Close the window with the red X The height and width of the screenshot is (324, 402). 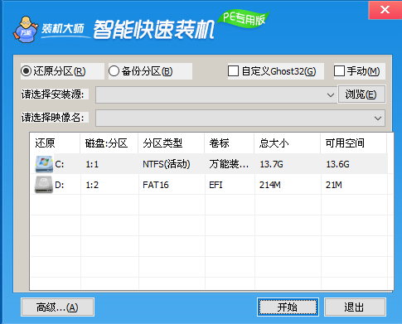click(x=385, y=10)
